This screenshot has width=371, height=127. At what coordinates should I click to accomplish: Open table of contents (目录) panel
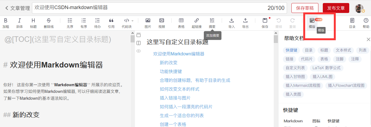point(352,23)
